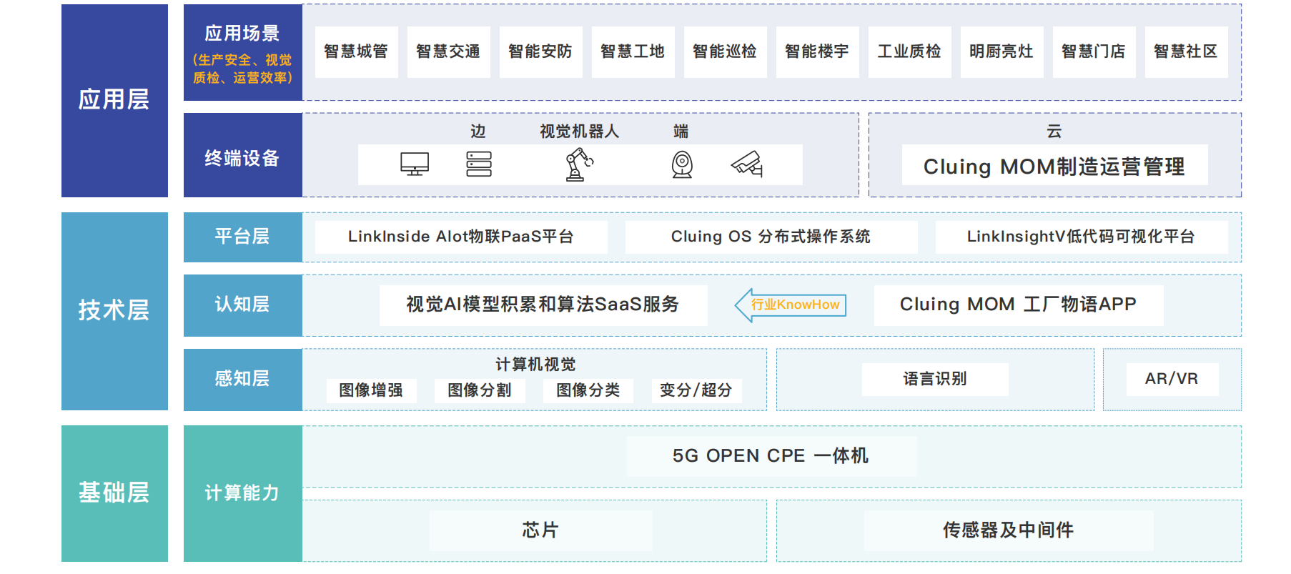The width and height of the screenshot is (1291, 574).
Task: Click the 平台层 label
Action: tap(242, 237)
